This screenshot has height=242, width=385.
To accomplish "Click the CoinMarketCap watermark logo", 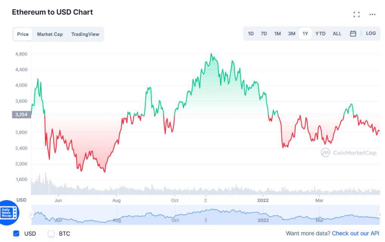I will 348,153.
